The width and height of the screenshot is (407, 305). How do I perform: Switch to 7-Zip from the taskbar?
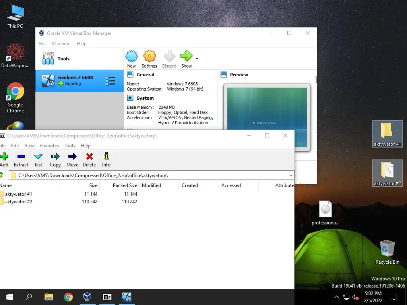pyautogui.click(x=107, y=297)
